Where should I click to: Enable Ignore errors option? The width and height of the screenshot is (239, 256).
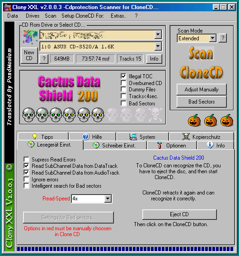(x=26, y=180)
